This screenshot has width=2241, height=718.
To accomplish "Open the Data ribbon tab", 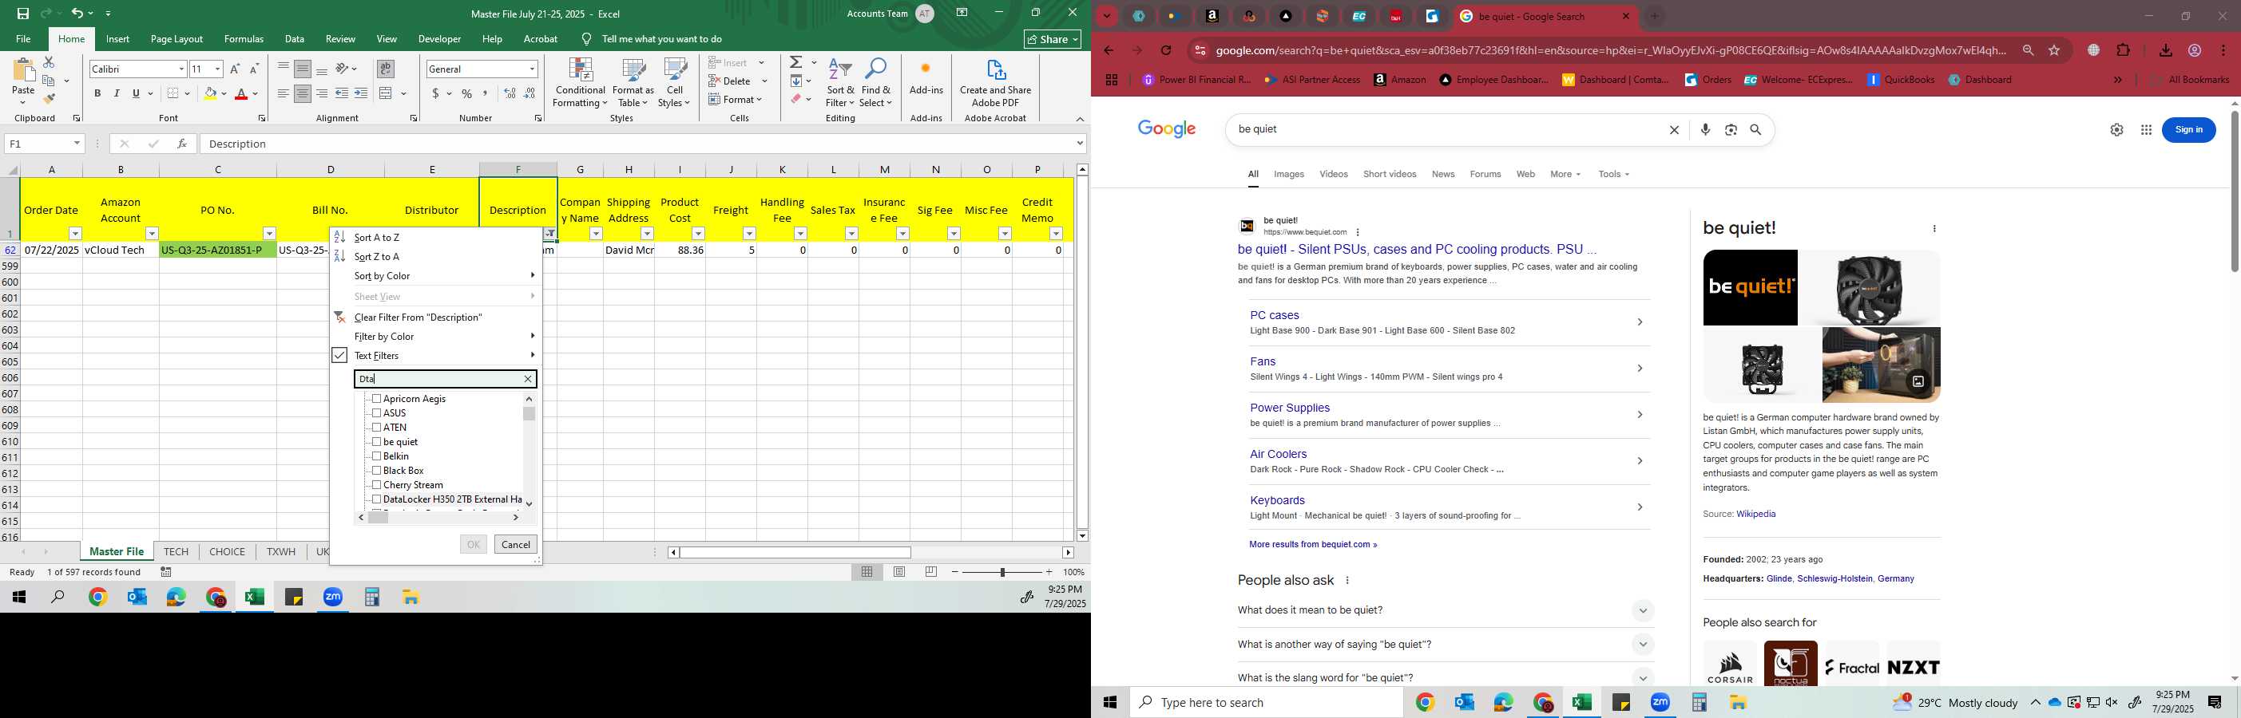I will pyautogui.click(x=295, y=39).
